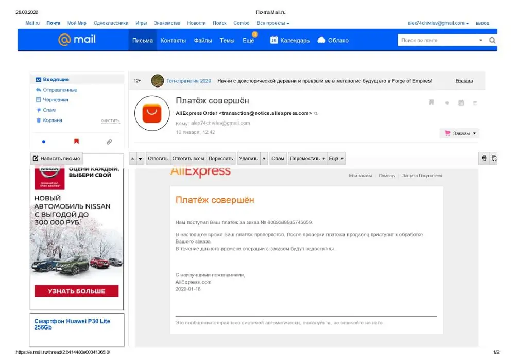The height and width of the screenshot is (364, 515).
Task: Click очистить to empty the trash
Action: pyautogui.click(x=110, y=121)
